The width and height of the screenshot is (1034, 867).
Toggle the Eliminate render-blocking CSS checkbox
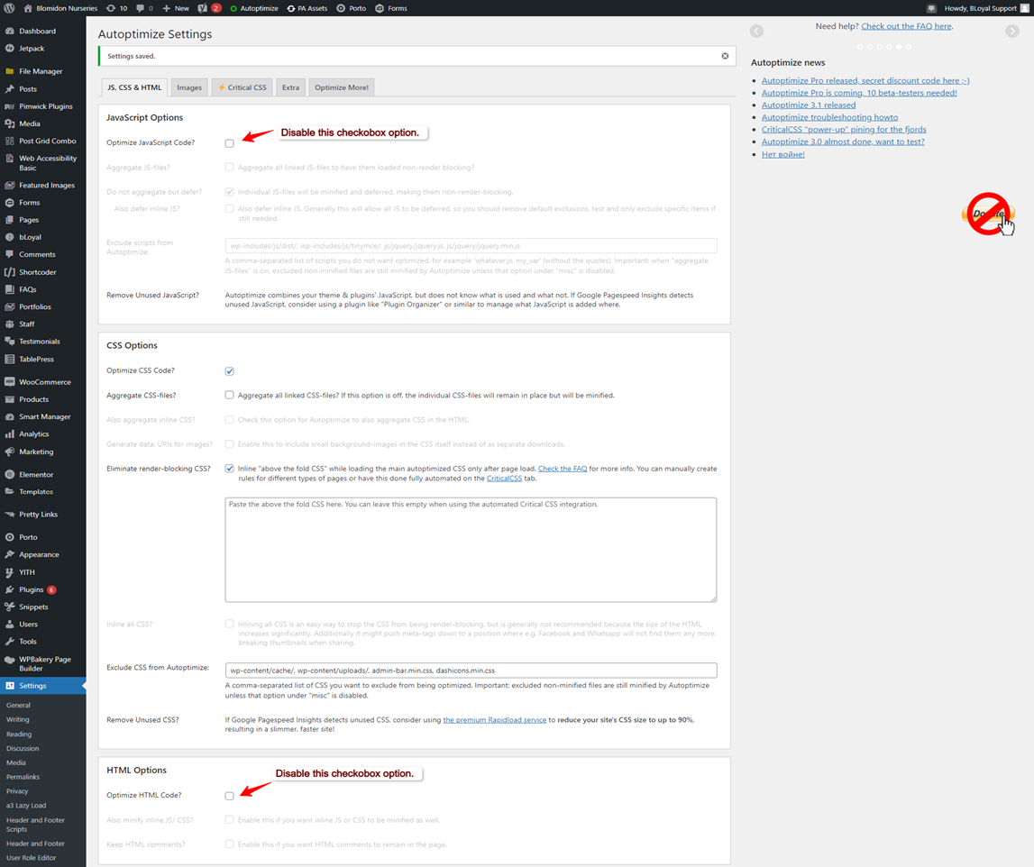pos(230,469)
